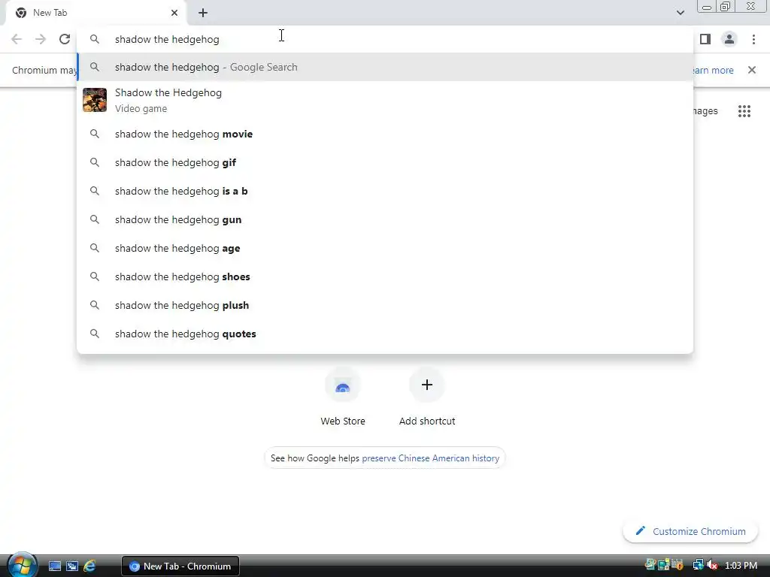Image resolution: width=770 pixels, height=577 pixels.
Task: Open the Web Store shortcut
Action: 343,397
